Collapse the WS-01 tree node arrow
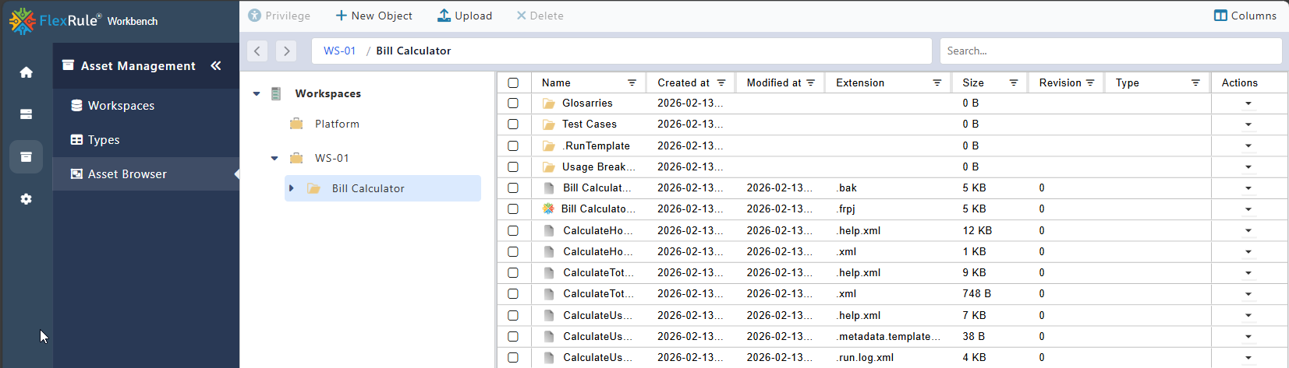Viewport: 1289px width, 368px height. 274,158
